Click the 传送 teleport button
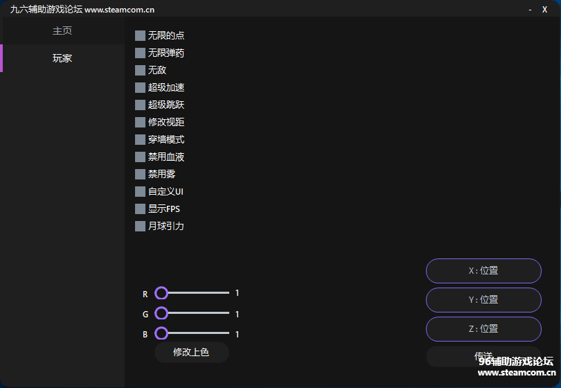The width and height of the screenshot is (561, 388). click(483, 356)
